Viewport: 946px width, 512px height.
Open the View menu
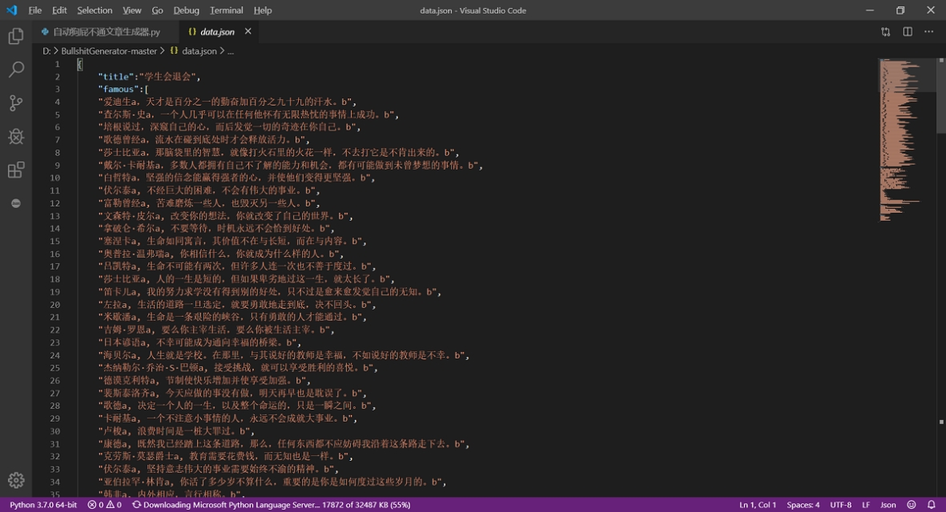pyautogui.click(x=131, y=10)
